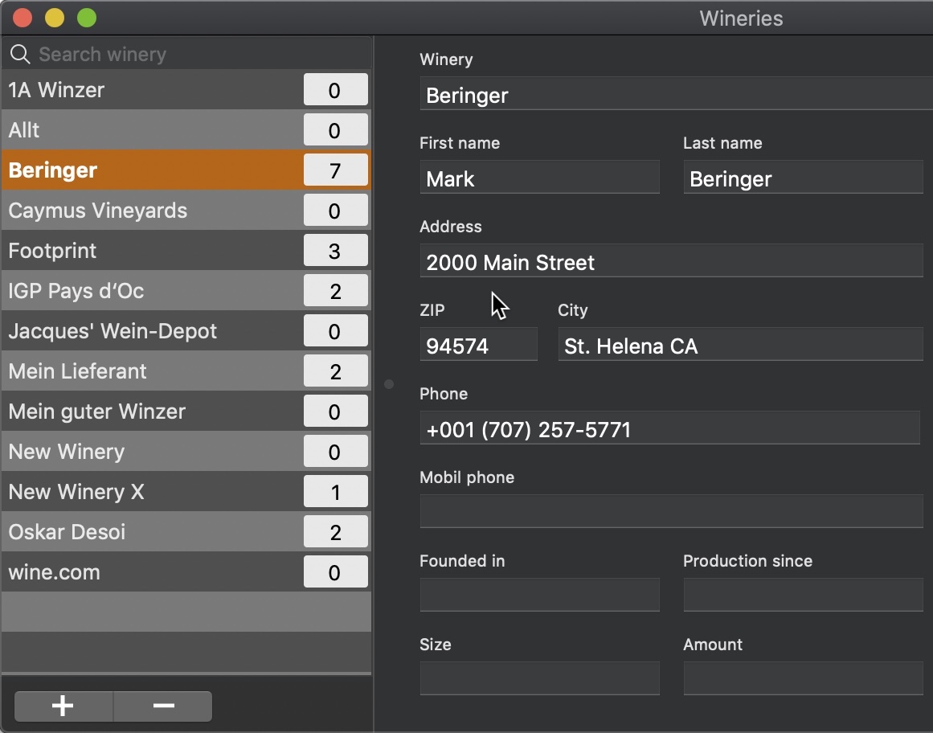The image size is (933, 733).
Task: Maximize the Wineries window with green button
Action: (87, 18)
